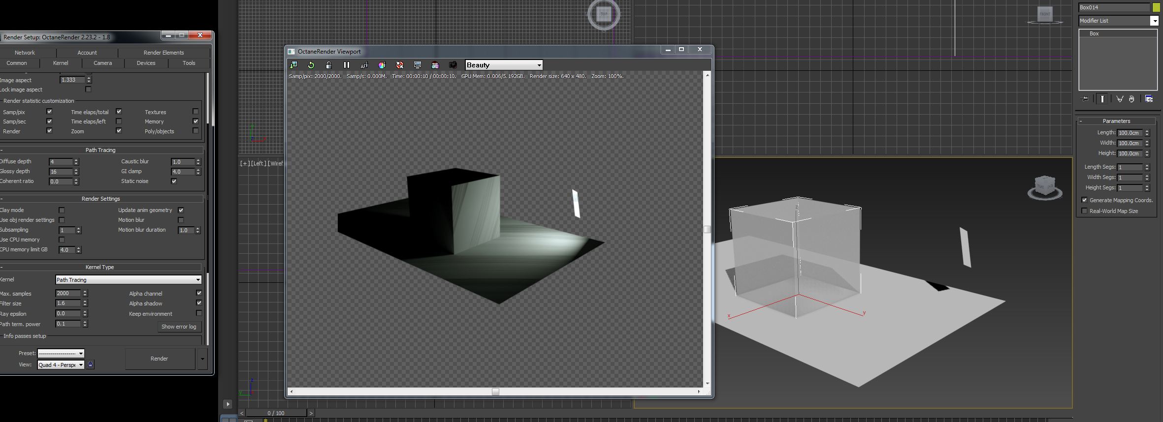Screen dimensions: 1163x422
Task: Open the Beauty render pass dropdown
Action: [x=504, y=65]
